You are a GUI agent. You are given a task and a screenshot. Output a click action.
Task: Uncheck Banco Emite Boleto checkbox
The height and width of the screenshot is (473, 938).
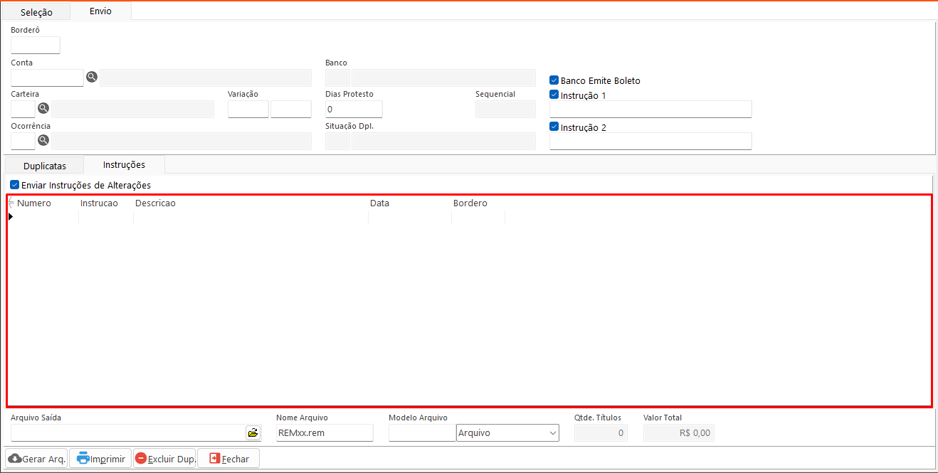[x=554, y=80]
